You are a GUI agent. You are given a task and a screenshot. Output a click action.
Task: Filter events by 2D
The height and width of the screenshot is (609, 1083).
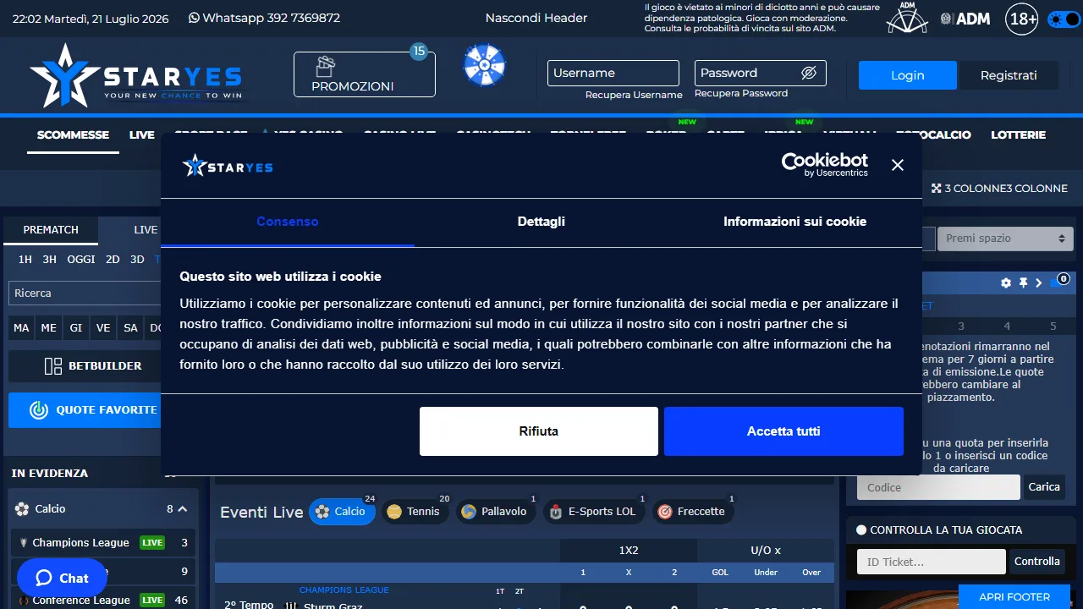(113, 260)
